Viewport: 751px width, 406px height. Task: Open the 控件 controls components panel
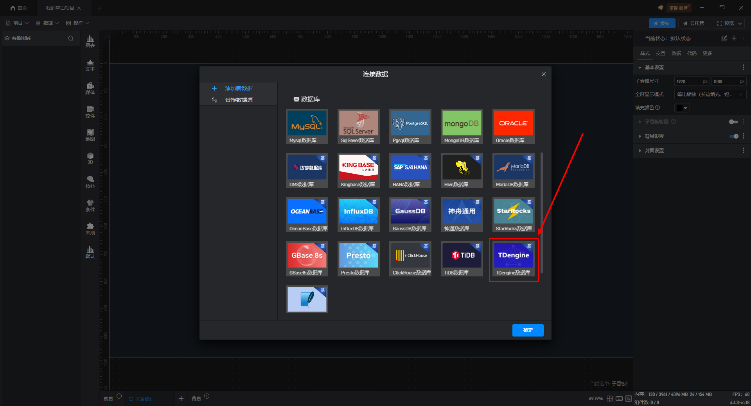(x=90, y=112)
